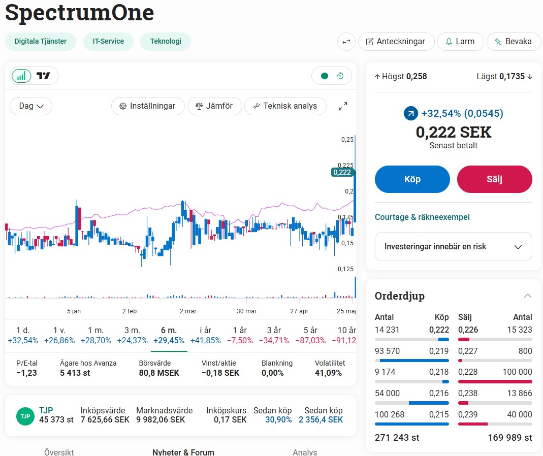Open Courtage & räkneexempel link
This screenshot has height=456, width=543.
(423, 217)
